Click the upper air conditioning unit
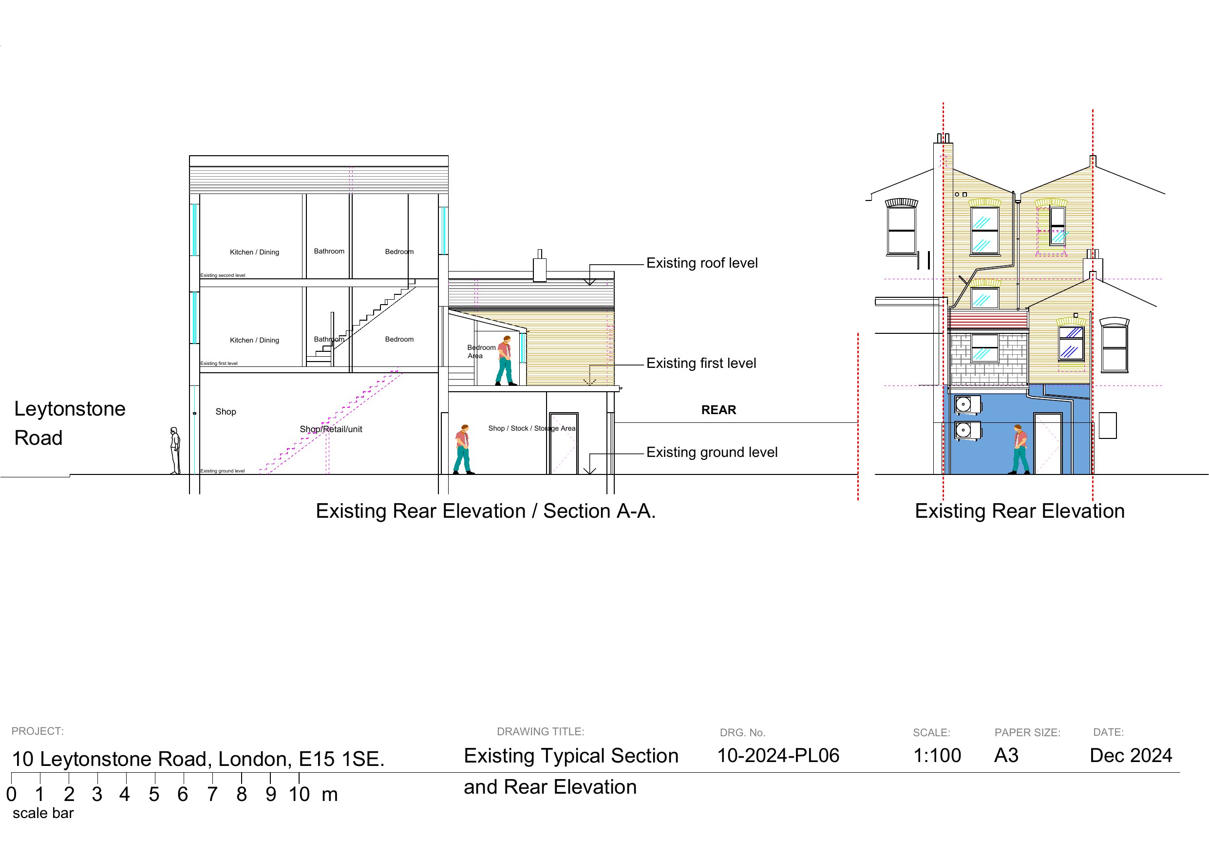The image size is (1209, 854). (x=967, y=404)
